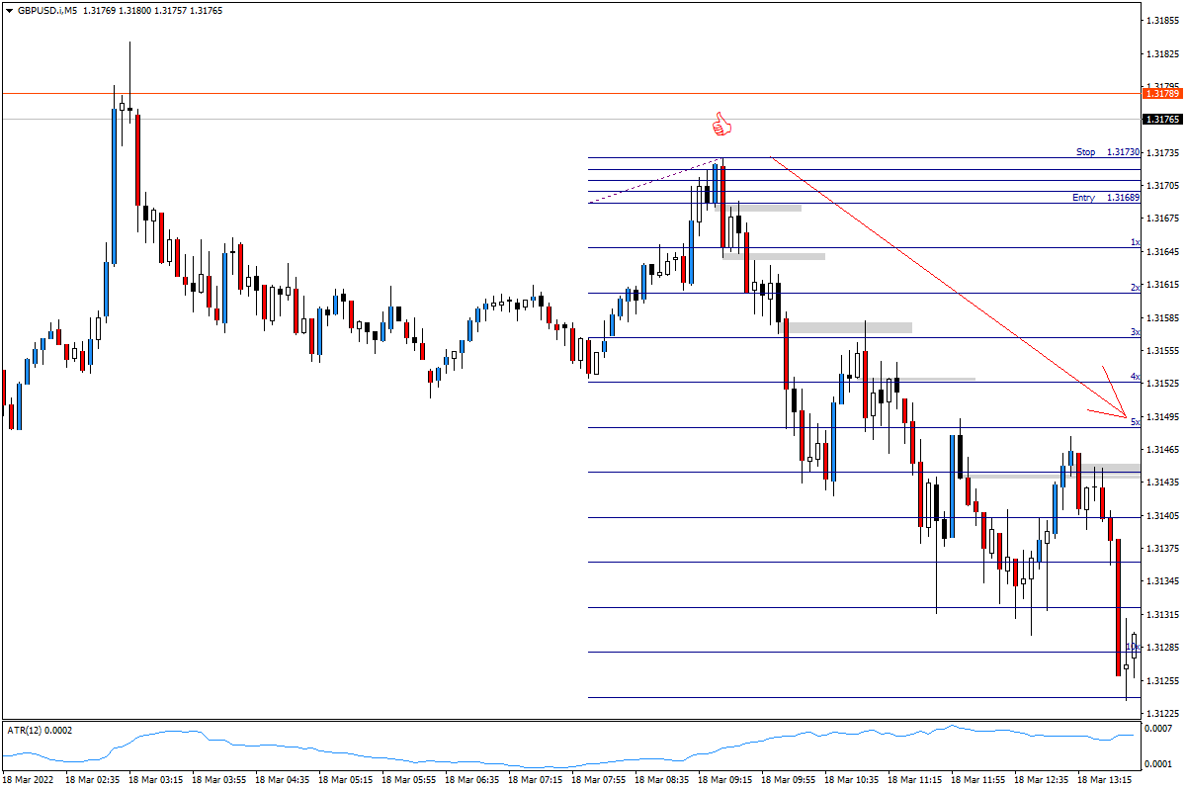The image size is (1186, 791).
Task: Click the black 1.31765 current price tag
Action: click(1161, 119)
